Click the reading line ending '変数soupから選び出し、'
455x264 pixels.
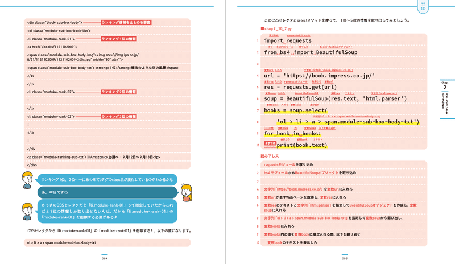(x=333, y=218)
